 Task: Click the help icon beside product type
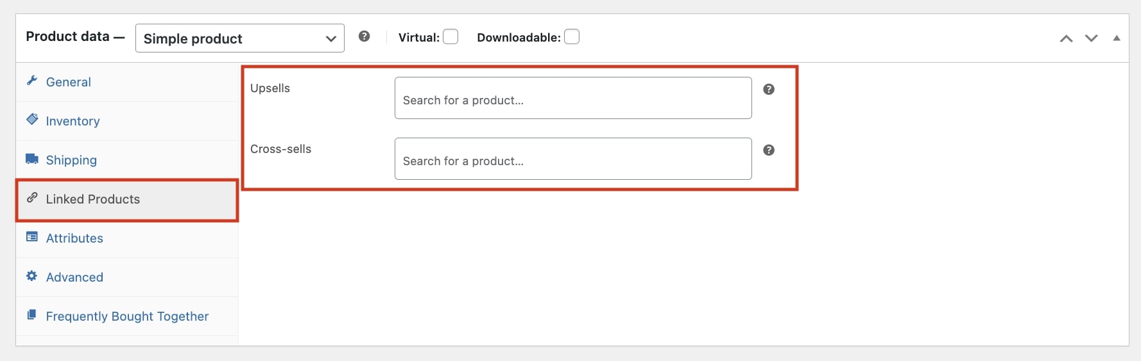pos(365,36)
